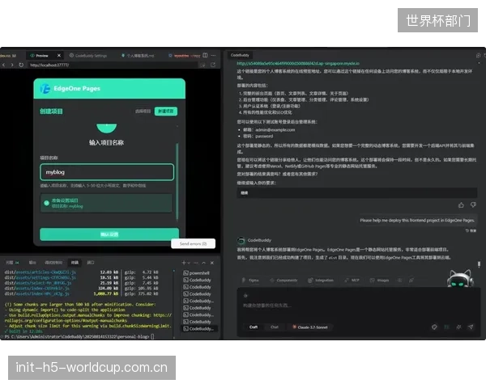The height and width of the screenshot is (388, 486).
Task: Click the tag icon in chat input toolbar
Action: [x=434, y=327]
